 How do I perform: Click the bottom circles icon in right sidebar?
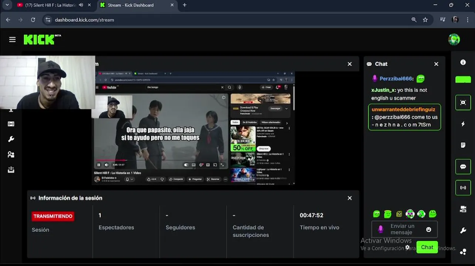(x=463, y=252)
